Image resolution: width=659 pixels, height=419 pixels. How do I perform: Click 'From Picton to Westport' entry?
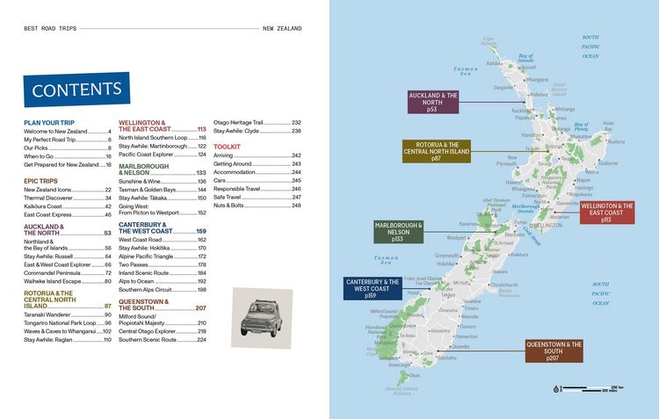(x=163, y=213)
